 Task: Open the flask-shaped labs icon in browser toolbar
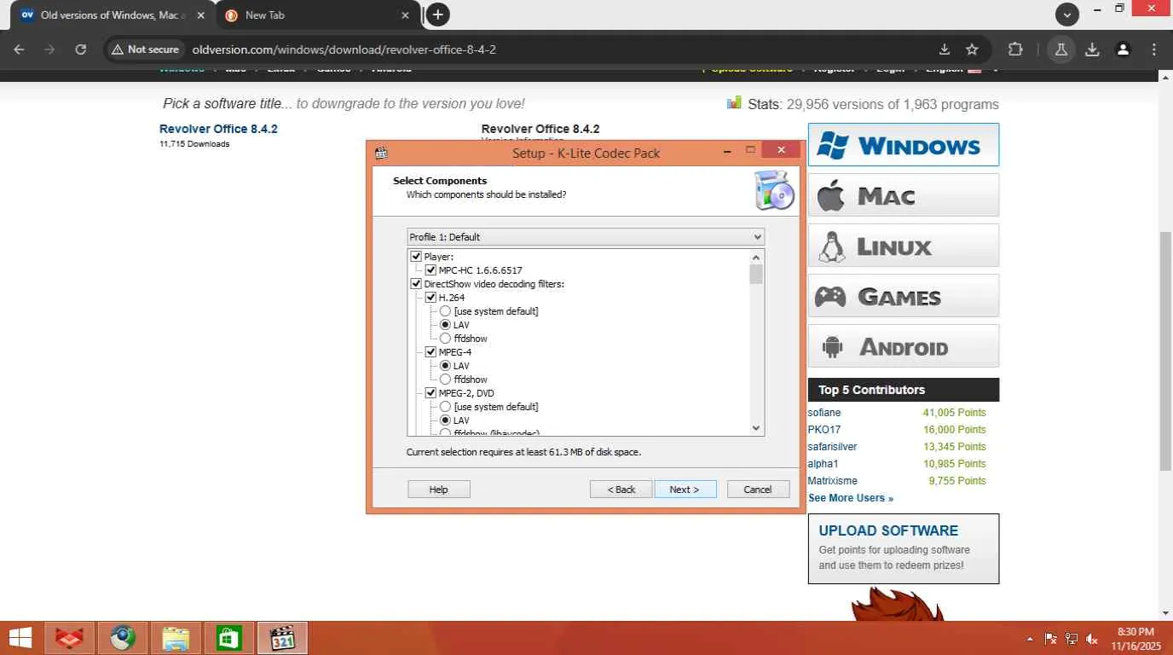tap(1061, 49)
